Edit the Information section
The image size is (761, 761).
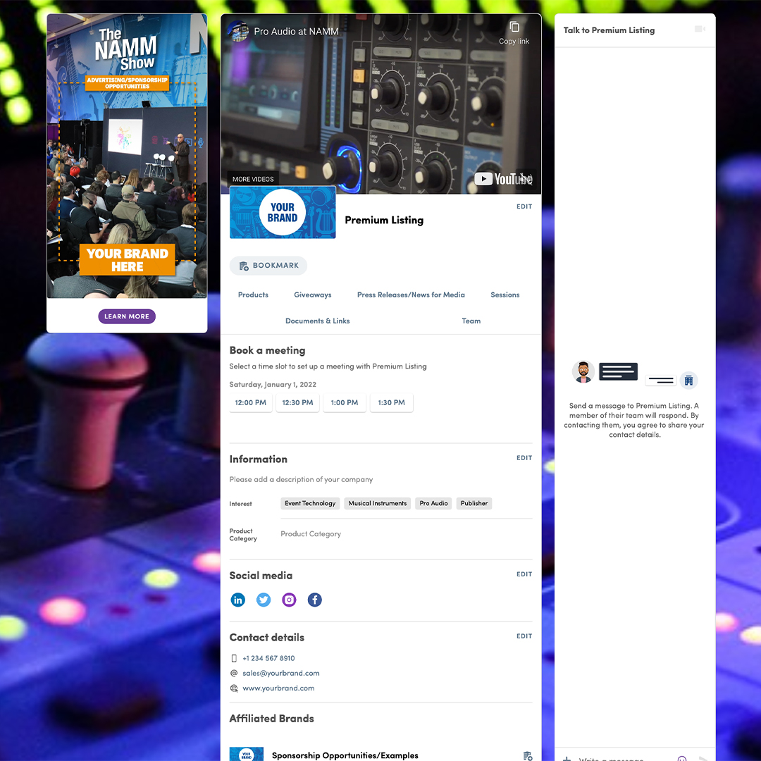[x=524, y=458]
